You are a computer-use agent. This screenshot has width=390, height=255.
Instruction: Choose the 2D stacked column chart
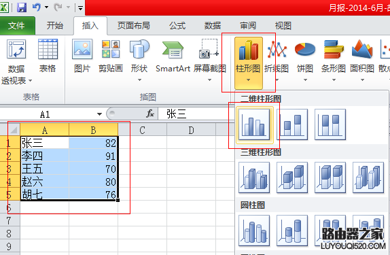[x=292, y=124]
